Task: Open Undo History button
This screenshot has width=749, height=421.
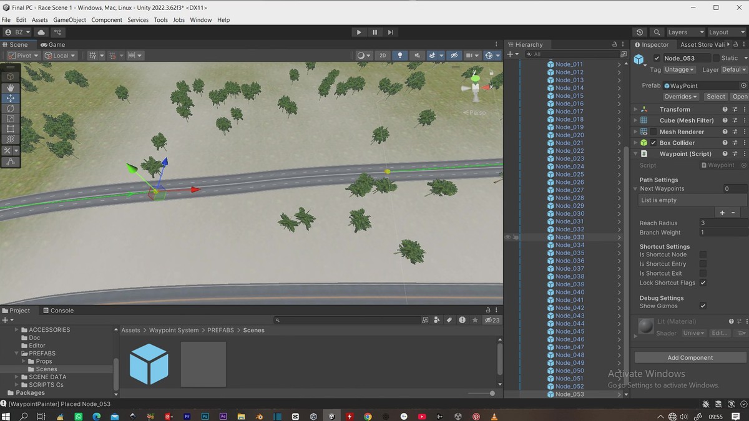Action: (x=640, y=32)
